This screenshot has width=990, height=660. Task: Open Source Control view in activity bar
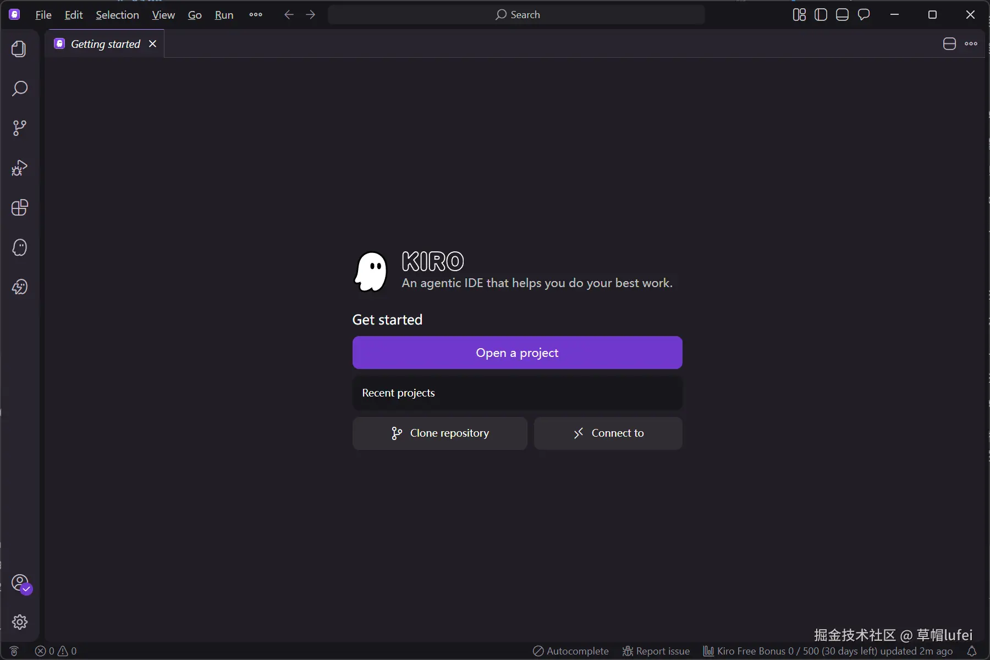point(19,128)
